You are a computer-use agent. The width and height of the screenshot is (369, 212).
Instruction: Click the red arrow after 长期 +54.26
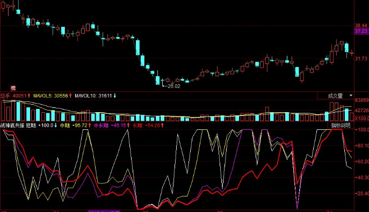(162, 125)
